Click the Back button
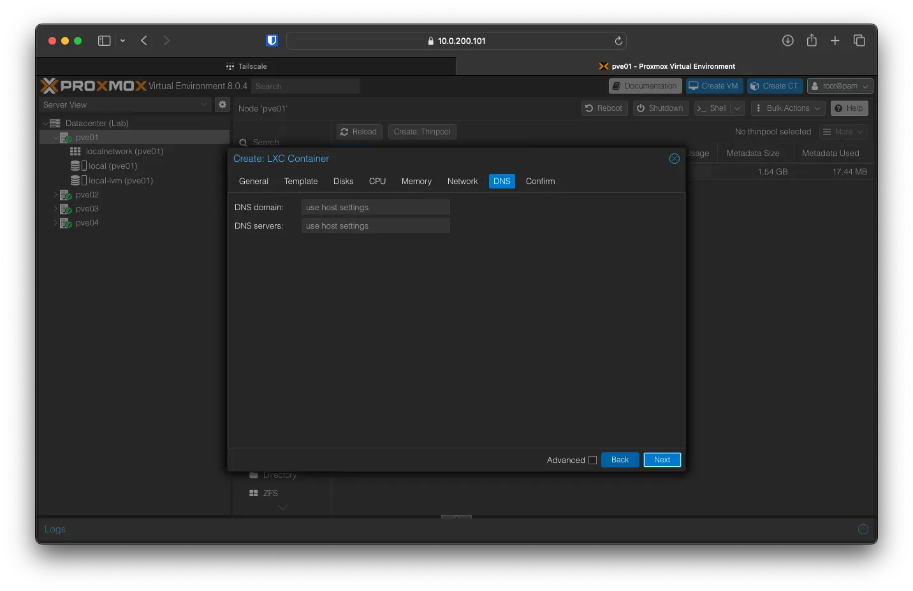The height and width of the screenshot is (591, 913). [x=620, y=460]
